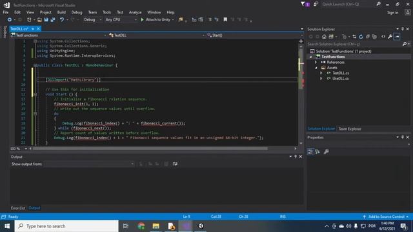Click the Attach to Unity button

pos(156,20)
